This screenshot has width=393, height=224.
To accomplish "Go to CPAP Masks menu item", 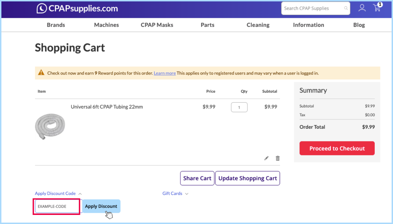I will point(157,25).
